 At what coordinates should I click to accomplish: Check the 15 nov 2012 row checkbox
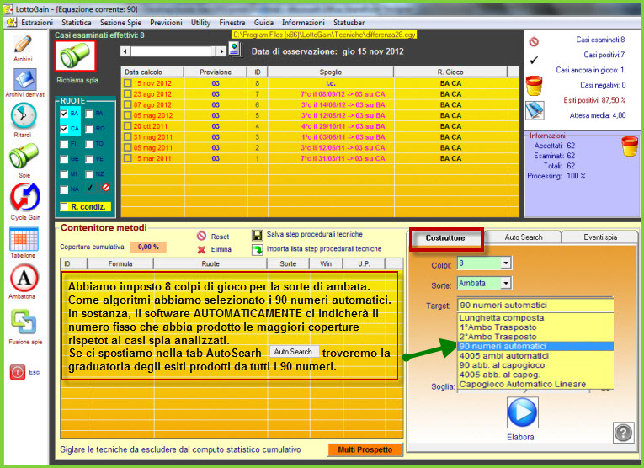128,83
